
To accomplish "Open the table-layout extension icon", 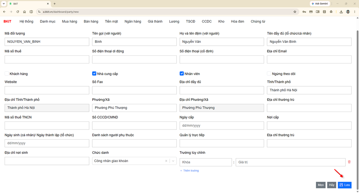I will (324, 12).
